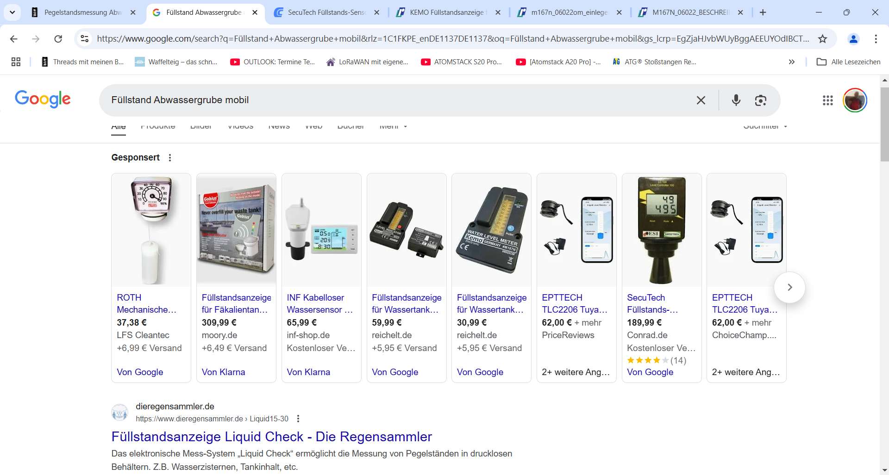Screen dimensions: 889x475
Task: Open LoRaWAN mit eigene... bookmark
Action: click(368, 62)
